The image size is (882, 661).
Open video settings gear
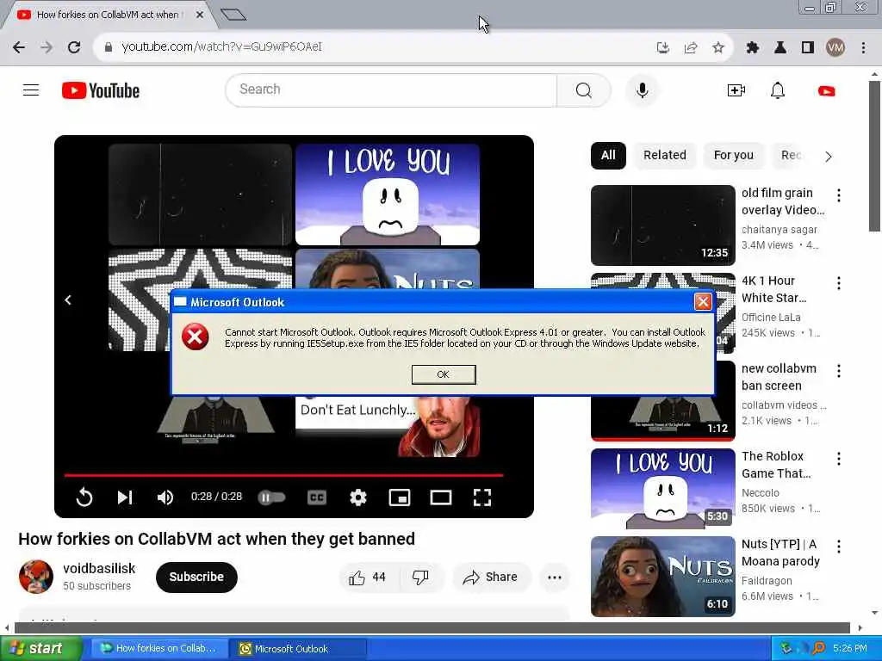click(x=357, y=497)
